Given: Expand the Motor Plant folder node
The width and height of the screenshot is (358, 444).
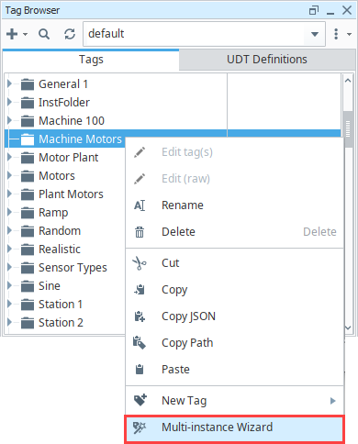Looking at the screenshot, I should tap(9, 157).
